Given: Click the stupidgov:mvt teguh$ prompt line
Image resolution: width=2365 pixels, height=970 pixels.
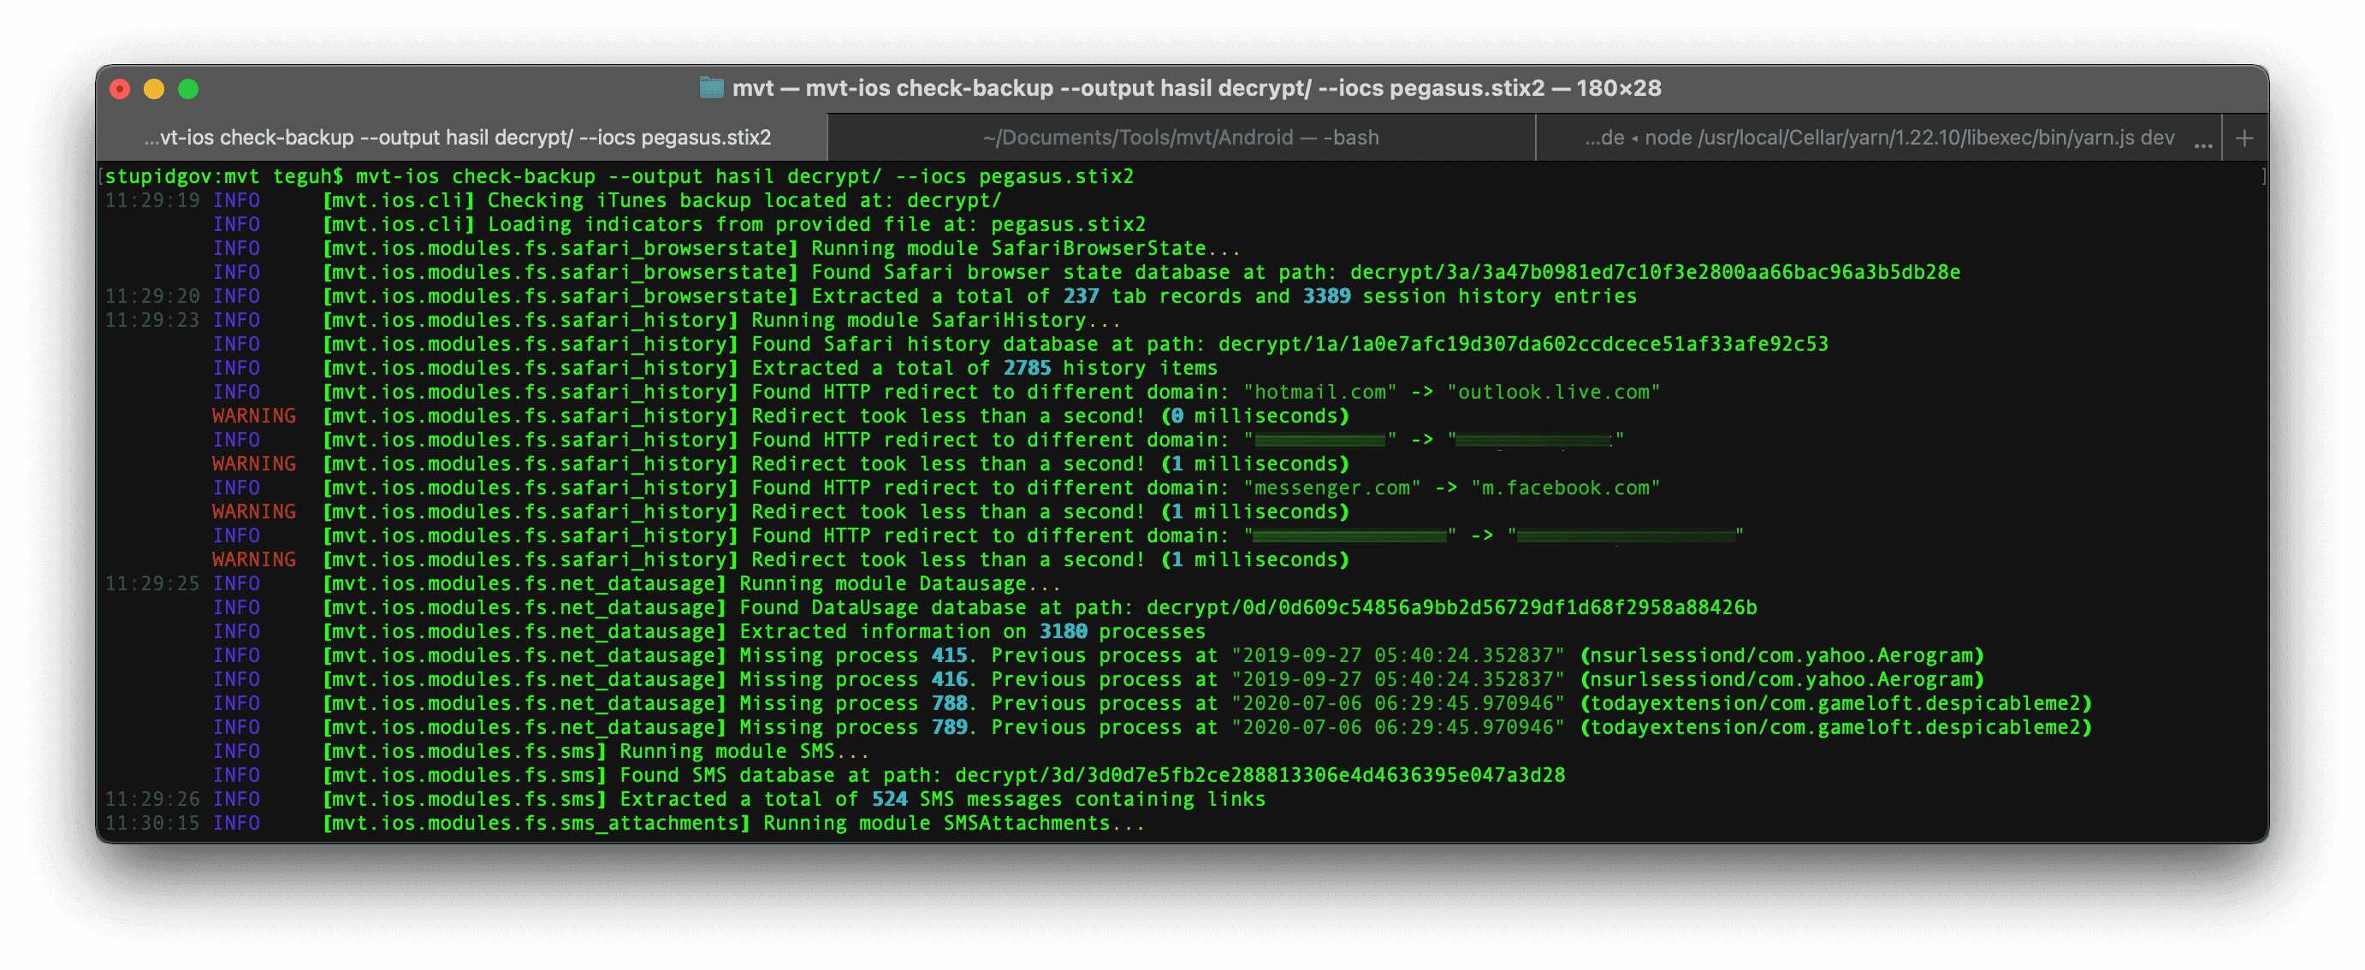Looking at the screenshot, I should pos(224,176).
